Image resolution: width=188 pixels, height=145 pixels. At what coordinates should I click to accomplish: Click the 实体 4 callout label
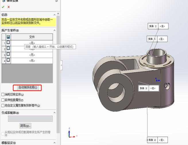(157, 140)
